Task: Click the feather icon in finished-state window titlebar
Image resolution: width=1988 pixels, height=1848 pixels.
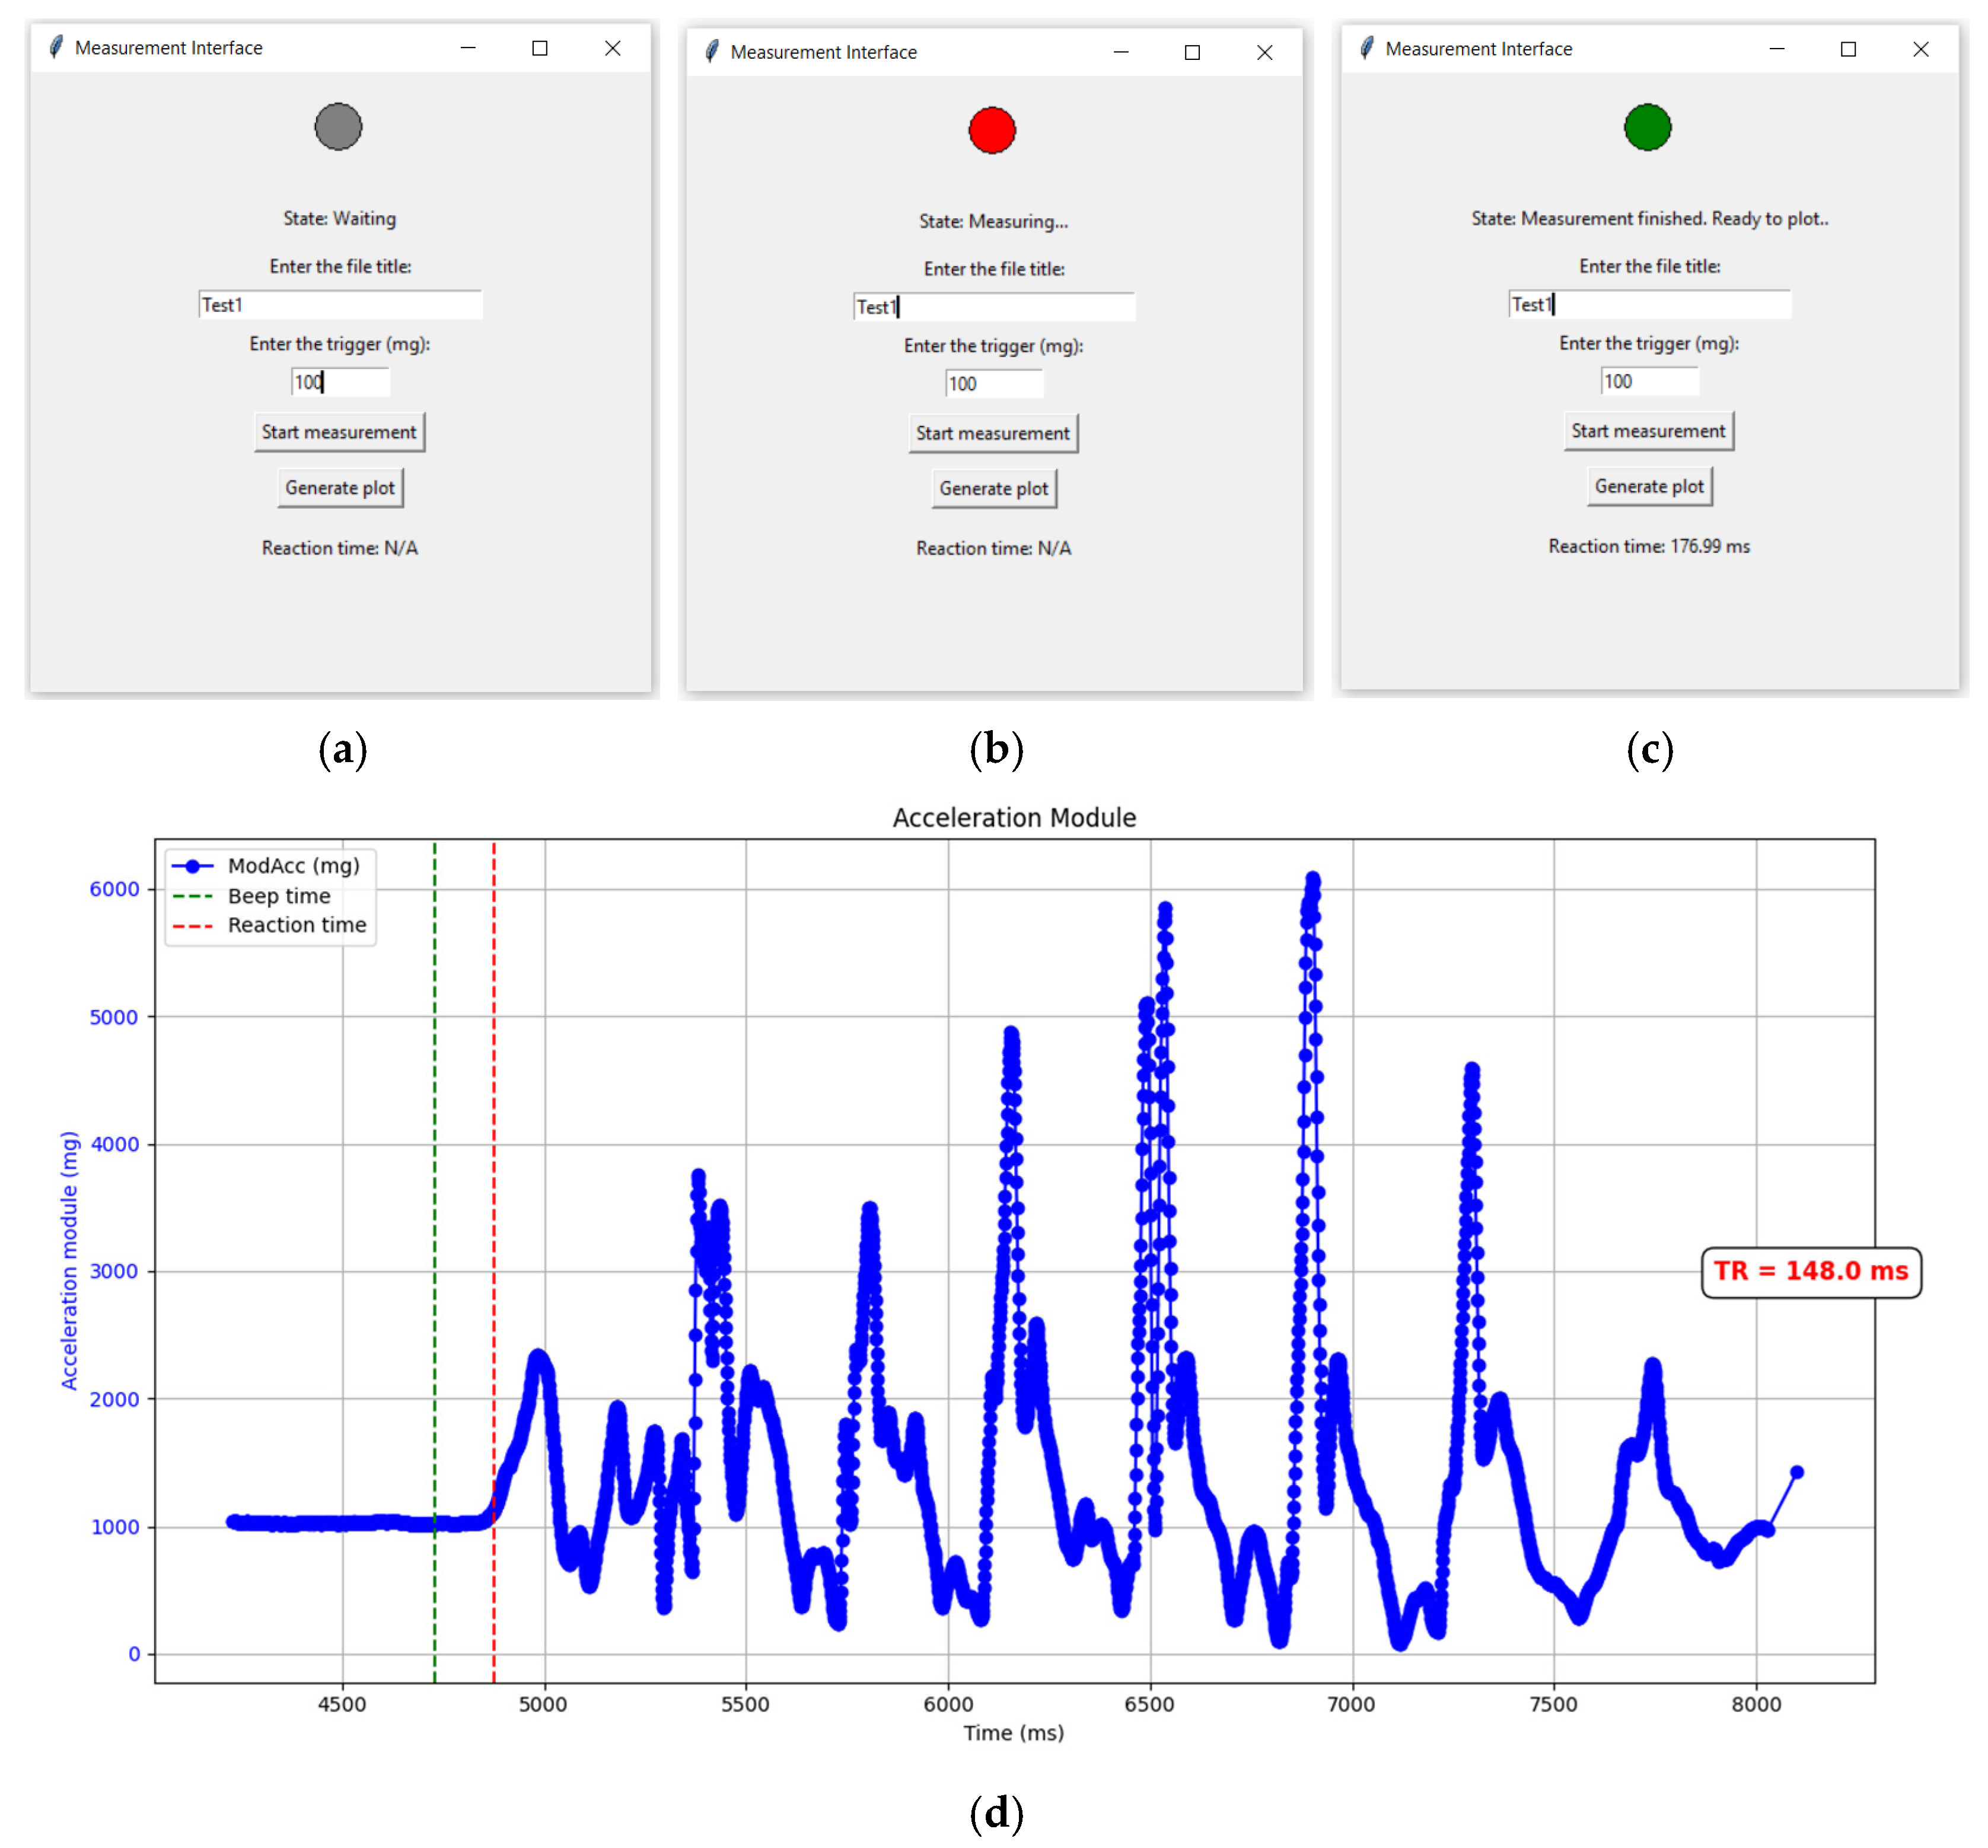Action: 1366,48
